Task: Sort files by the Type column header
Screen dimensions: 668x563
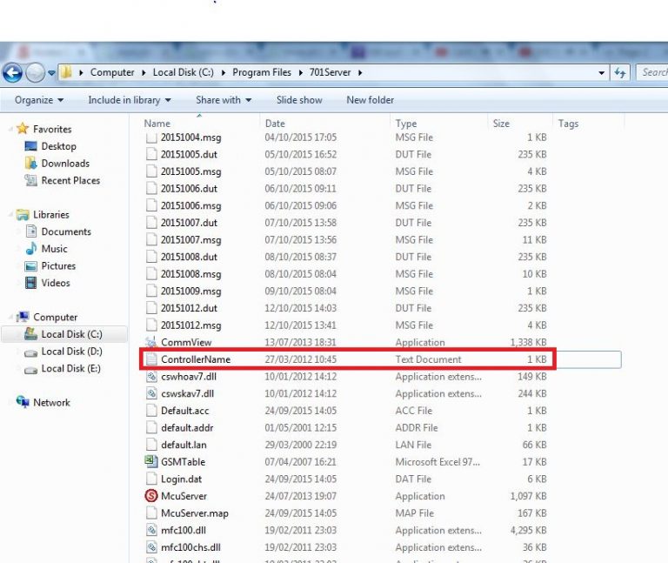Action: (405, 124)
